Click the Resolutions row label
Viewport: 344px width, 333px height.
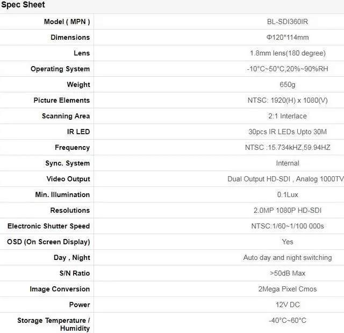point(70,210)
